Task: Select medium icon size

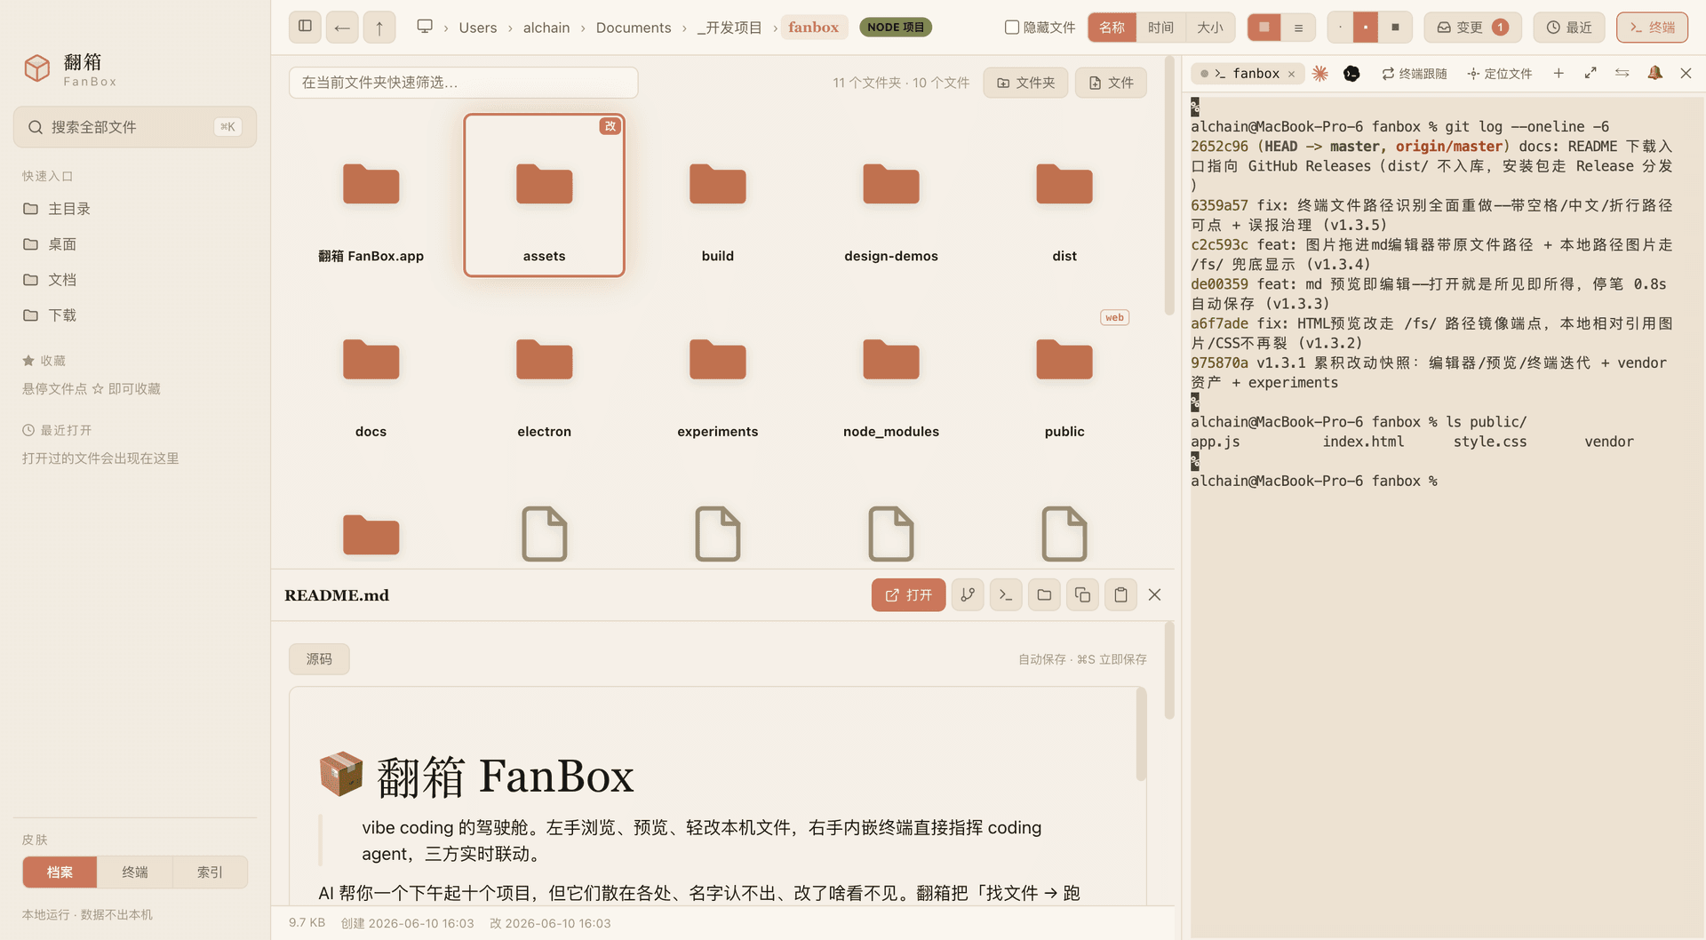Action: (1366, 28)
